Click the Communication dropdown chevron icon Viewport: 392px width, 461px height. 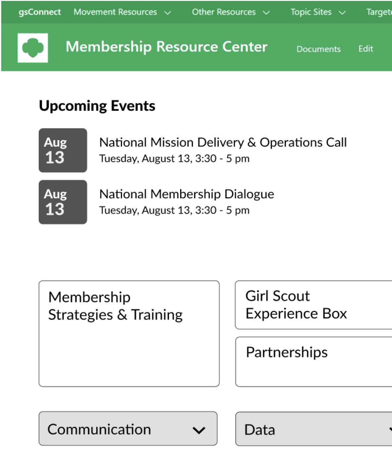199,430
